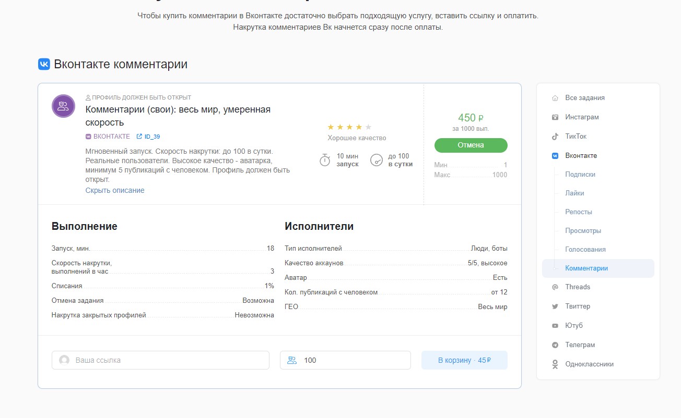Click the Threads icon in sidebar
Screen dimensions: 681x418
(x=555, y=287)
